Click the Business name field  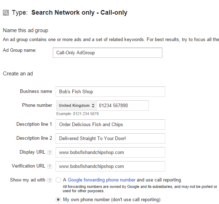point(110,91)
